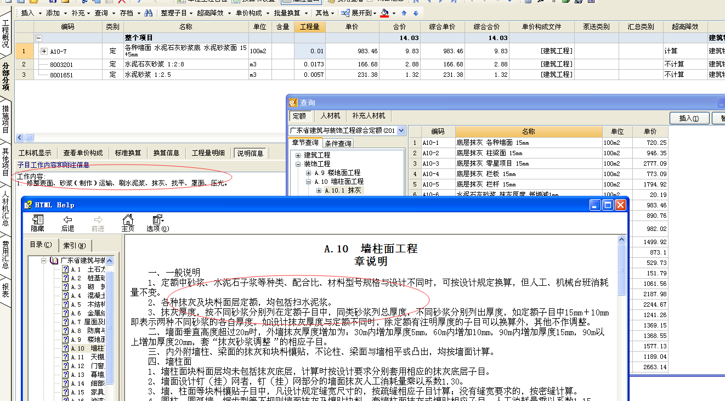This screenshot has height=401, width=725.
Task: Open the 标准换算 tab
Action: click(128, 153)
